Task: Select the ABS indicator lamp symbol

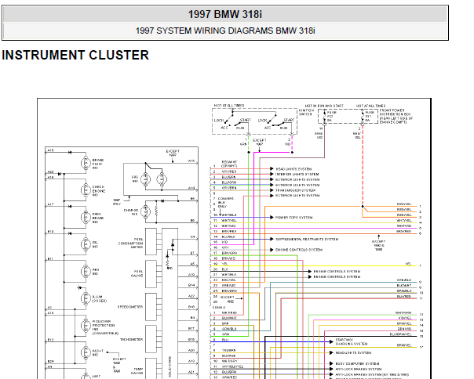Action: [86, 271]
